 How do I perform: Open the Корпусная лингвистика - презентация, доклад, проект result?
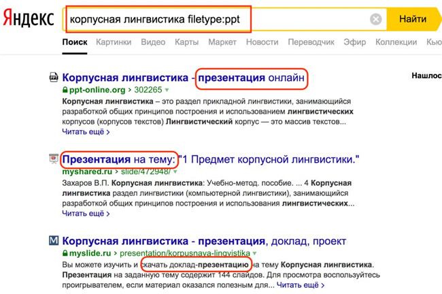tap(204, 241)
